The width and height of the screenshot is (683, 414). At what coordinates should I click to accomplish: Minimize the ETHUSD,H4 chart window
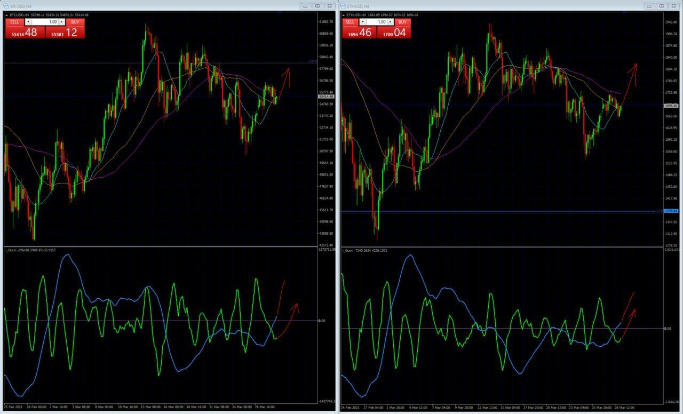click(649, 6)
